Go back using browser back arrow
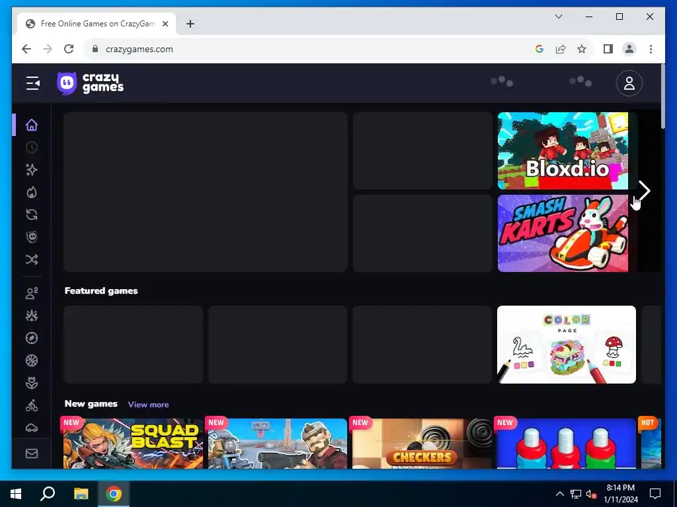677x507 pixels. click(26, 49)
